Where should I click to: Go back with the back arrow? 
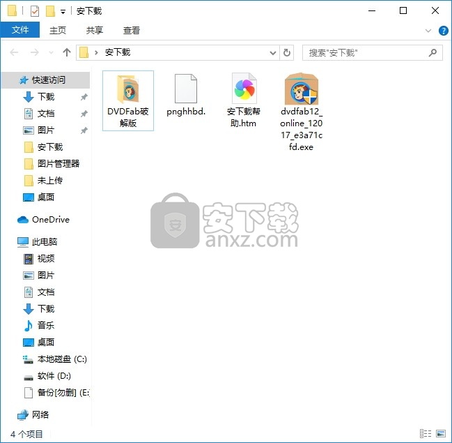pos(14,52)
